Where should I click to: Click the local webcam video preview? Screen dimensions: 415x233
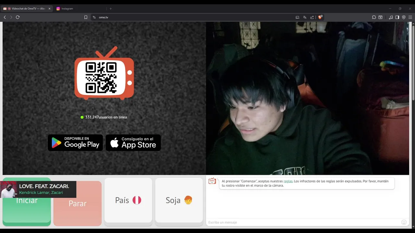[307, 98]
